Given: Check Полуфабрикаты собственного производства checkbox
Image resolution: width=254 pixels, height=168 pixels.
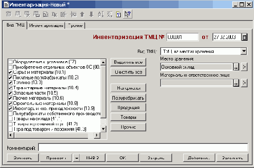Looking at the screenshot, I should [x=11, y=114].
